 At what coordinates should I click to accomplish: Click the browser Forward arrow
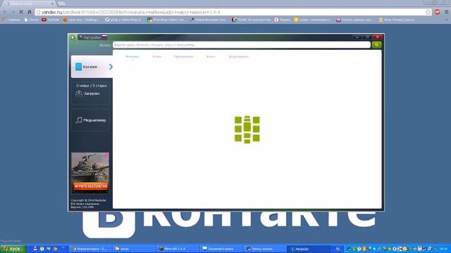(x=13, y=12)
